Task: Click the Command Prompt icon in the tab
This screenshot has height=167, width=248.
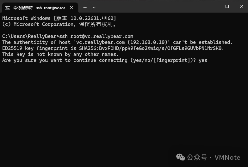Action: point(8,7)
